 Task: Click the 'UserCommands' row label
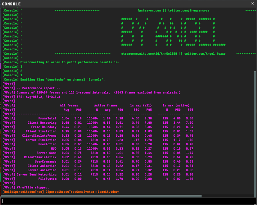(46, 161)
